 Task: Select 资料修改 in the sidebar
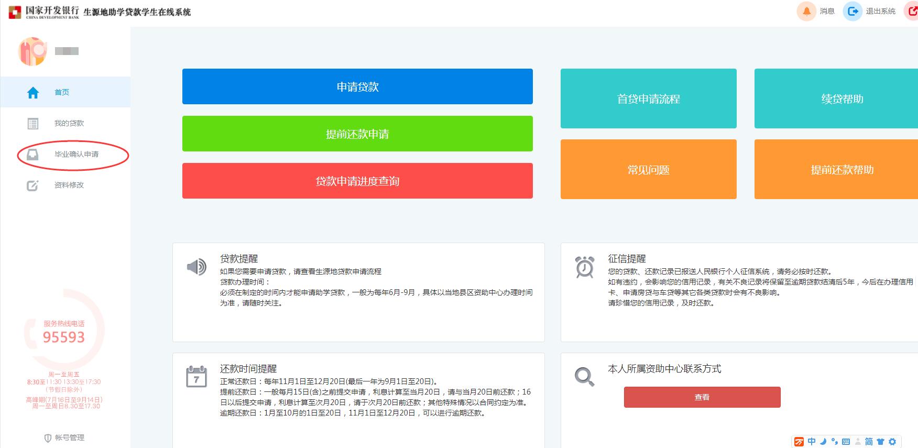(69, 185)
